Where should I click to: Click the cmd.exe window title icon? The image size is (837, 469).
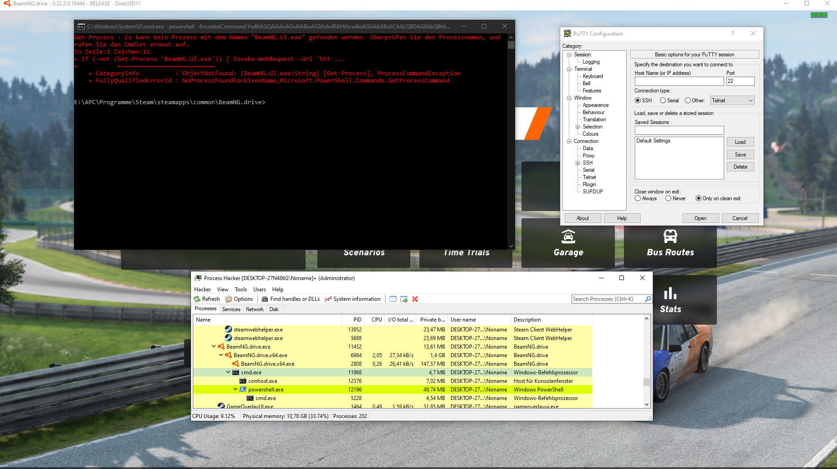[81, 27]
